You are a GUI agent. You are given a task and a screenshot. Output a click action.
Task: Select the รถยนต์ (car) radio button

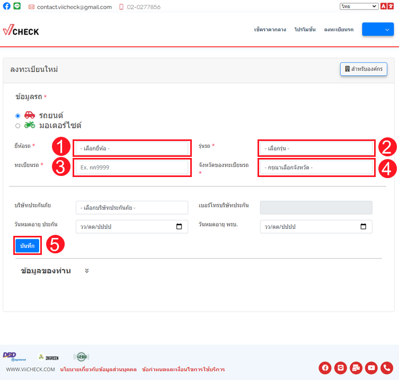(18, 116)
